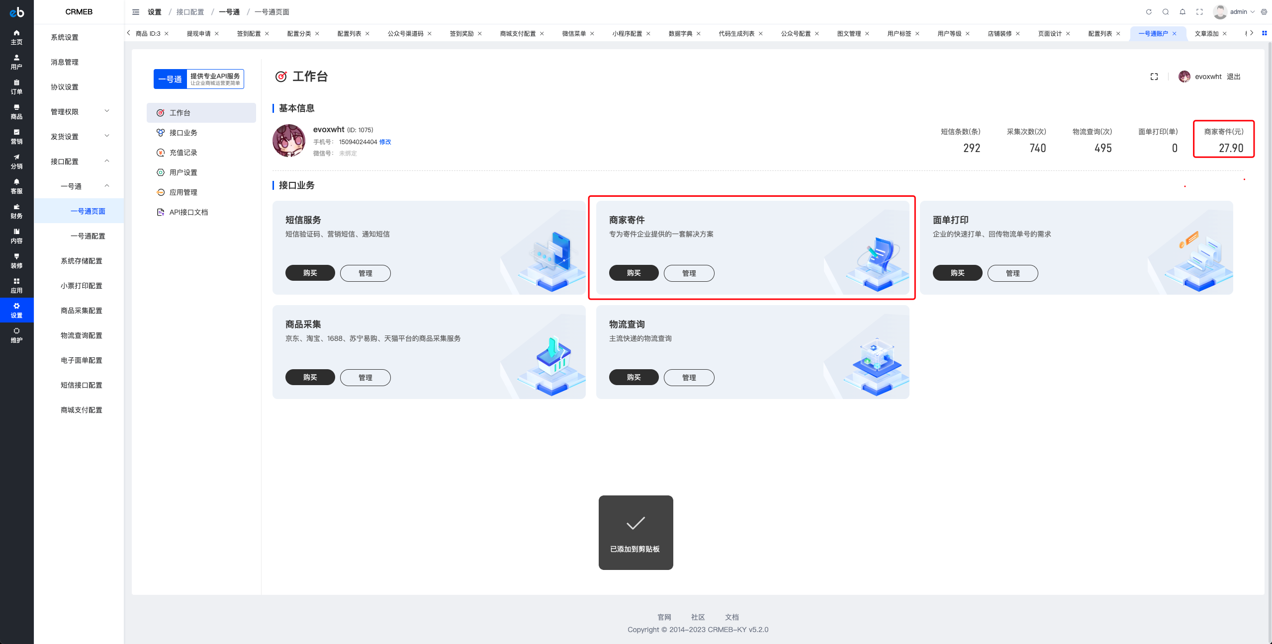Switch to the 数据字典 tab
The width and height of the screenshot is (1272, 644).
pyautogui.click(x=680, y=34)
